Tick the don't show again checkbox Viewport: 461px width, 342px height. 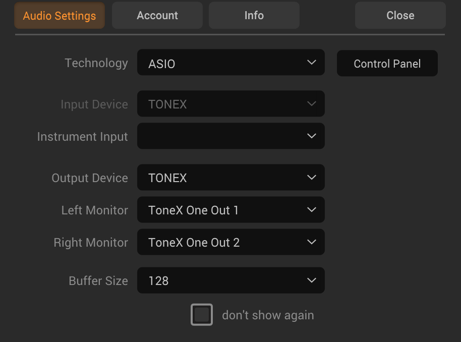tap(202, 315)
